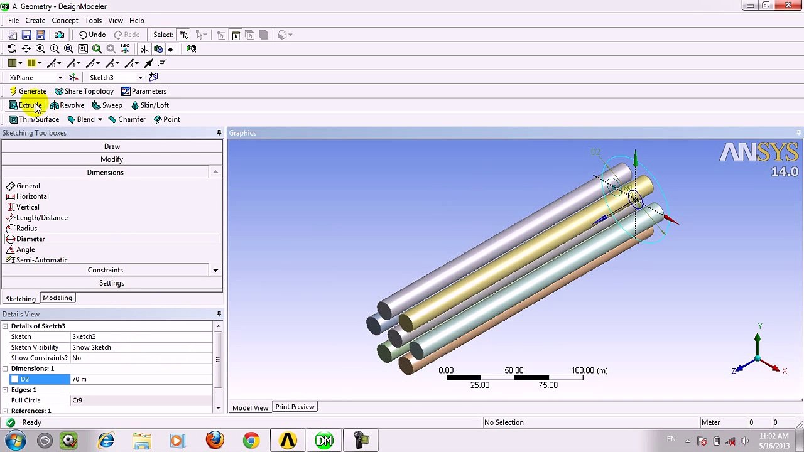Click the yellow face color swatch dropdown
Viewport: 804px width, 452px height.
[x=35, y=63]
